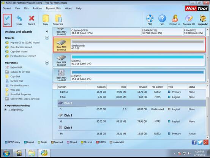Click the Upgrade cart icon
The height and width of the screenshot is (158, 210).
pos(203,18)
